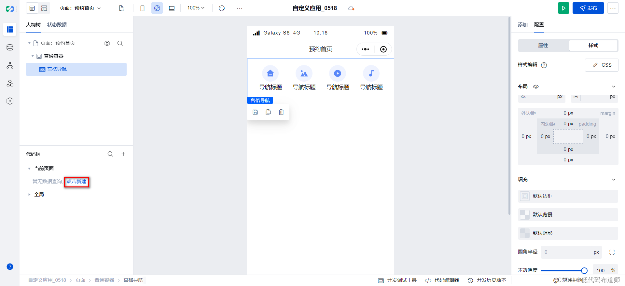Switch to the 大纲树 tab
The width and height of the screenshot is (625, 286).
(x=33, y=25)
